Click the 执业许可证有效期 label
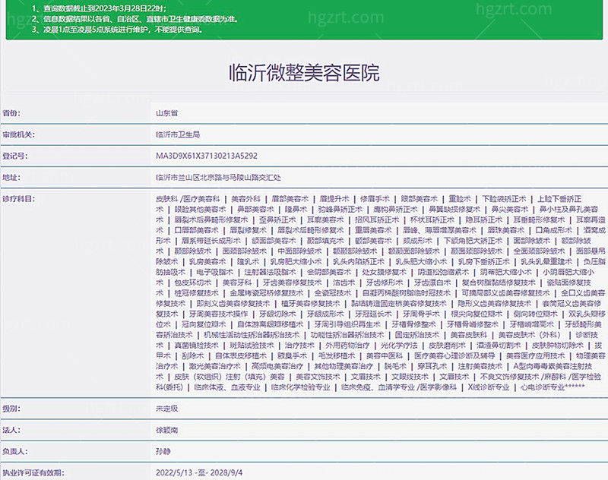Viewport: 608px width, 480px height. (33, 472)
